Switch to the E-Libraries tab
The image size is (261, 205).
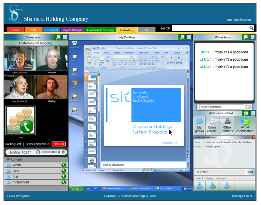[x=52, y=30]
